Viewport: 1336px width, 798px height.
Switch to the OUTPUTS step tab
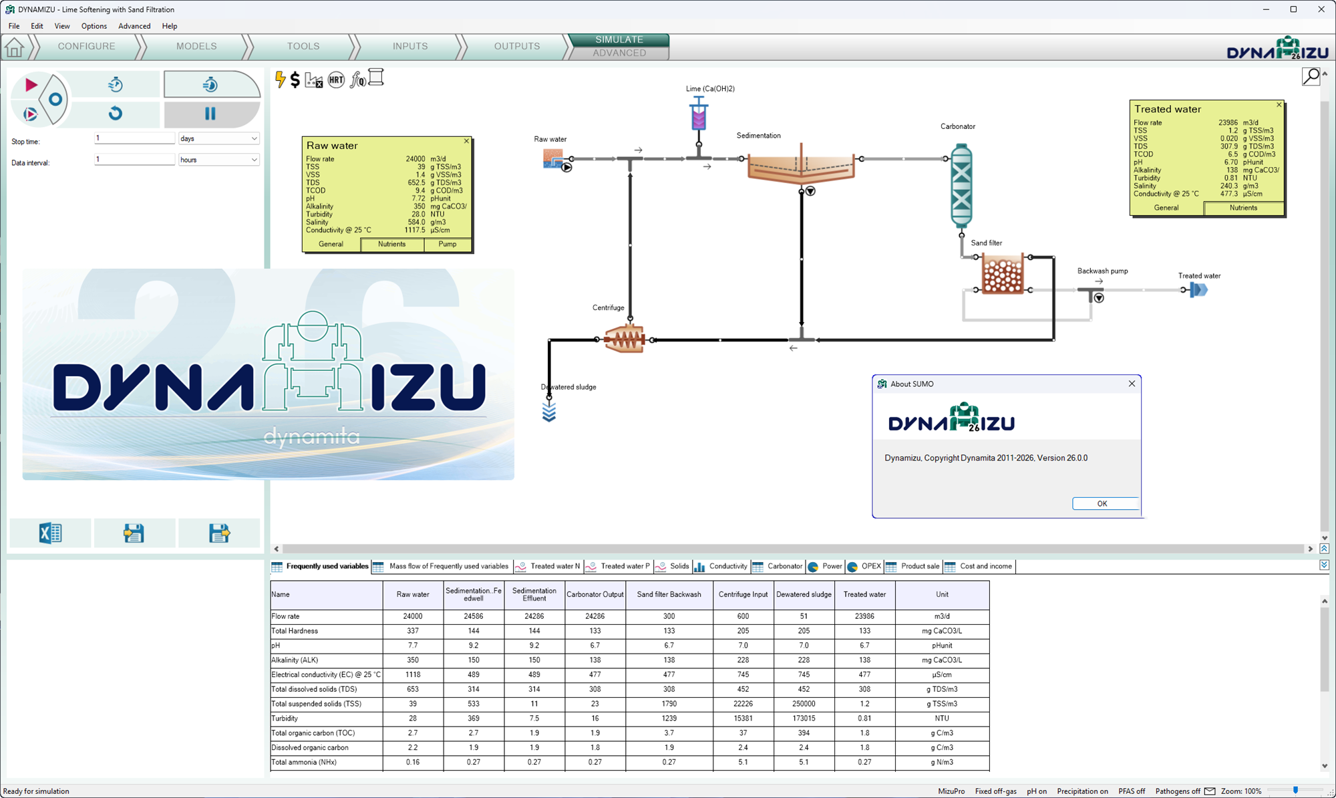tap(517, 47)
